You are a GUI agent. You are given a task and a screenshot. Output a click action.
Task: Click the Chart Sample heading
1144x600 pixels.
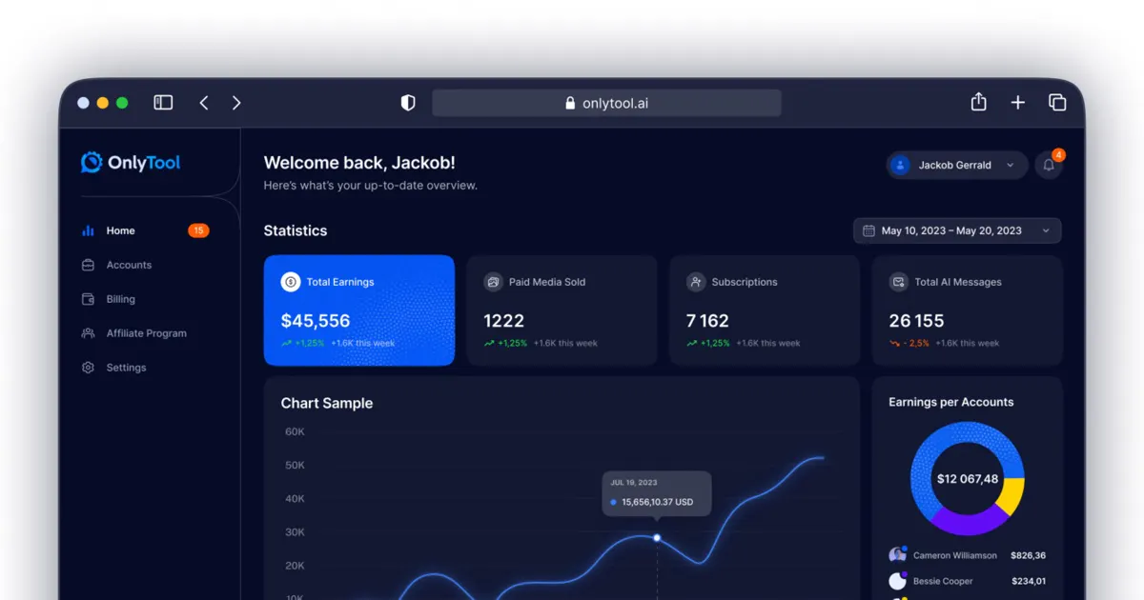[327, 404]
